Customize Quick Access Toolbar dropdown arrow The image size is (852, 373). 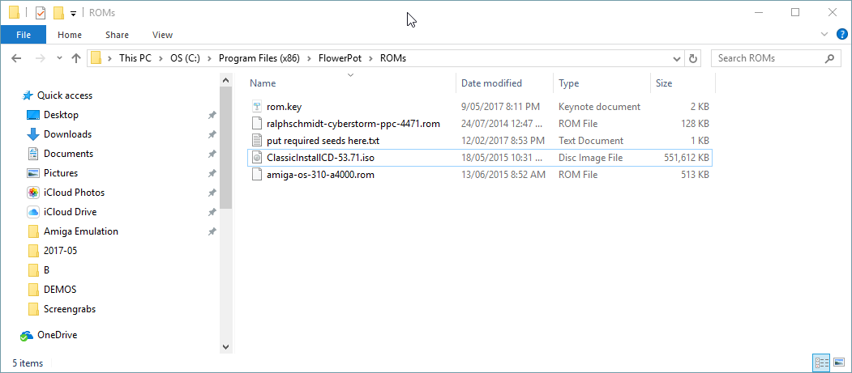pos(73,14)
